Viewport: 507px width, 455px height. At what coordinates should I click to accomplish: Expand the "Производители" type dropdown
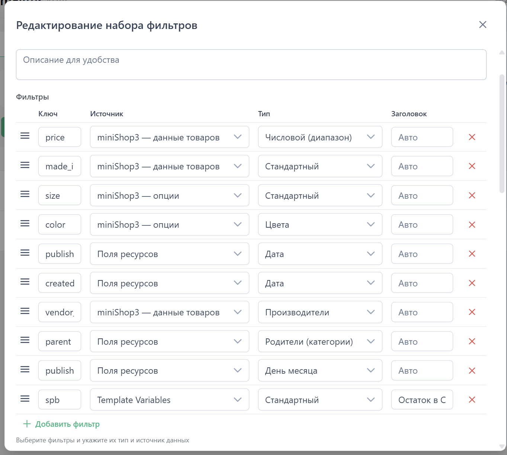pyautogui.click(x=320, y=312)
